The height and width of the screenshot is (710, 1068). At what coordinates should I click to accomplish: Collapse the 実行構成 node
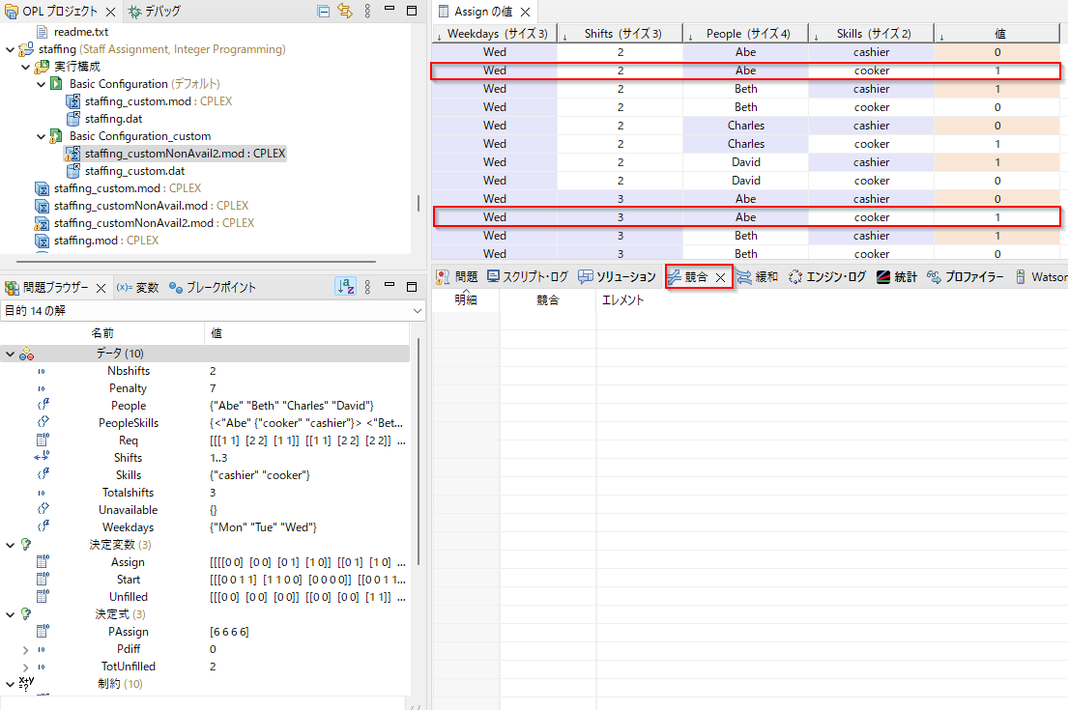[x=25, y=67]
